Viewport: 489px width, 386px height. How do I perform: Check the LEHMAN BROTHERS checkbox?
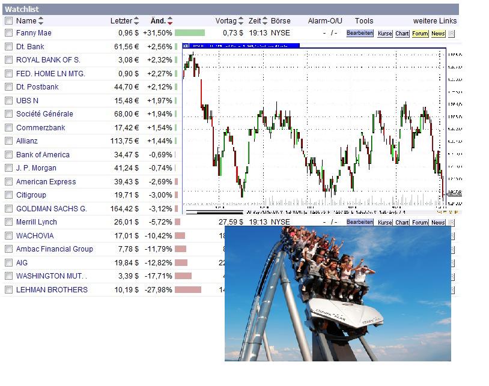pos(9,290)
